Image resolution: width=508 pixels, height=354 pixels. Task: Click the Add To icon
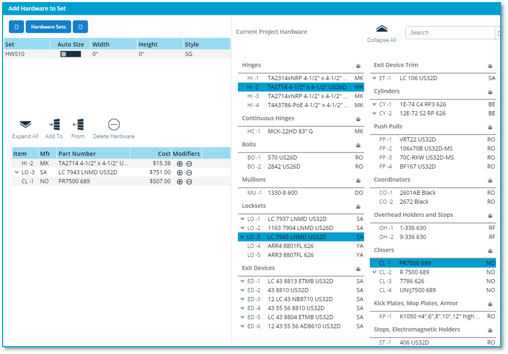54,125
